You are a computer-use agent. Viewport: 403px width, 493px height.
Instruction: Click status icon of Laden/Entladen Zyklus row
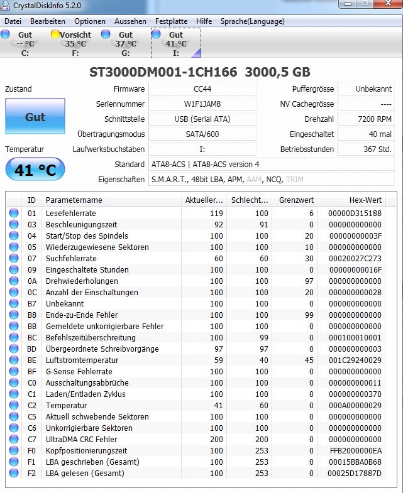point(14,394)
